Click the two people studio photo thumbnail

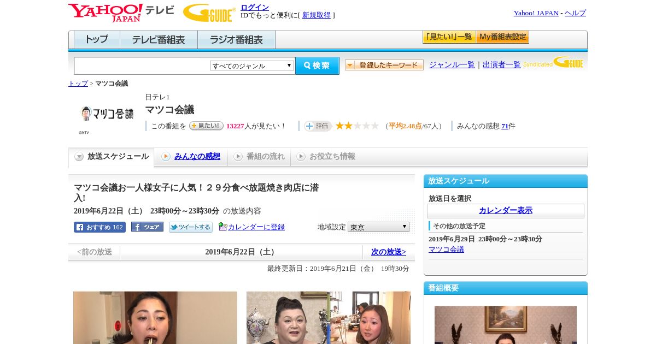tap(329, 317)
